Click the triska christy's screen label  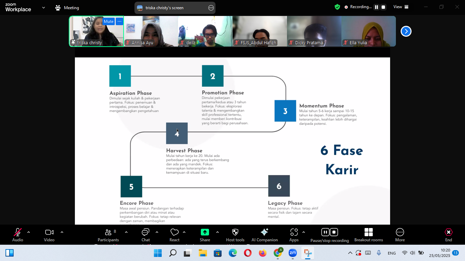(x=164, y=8)
